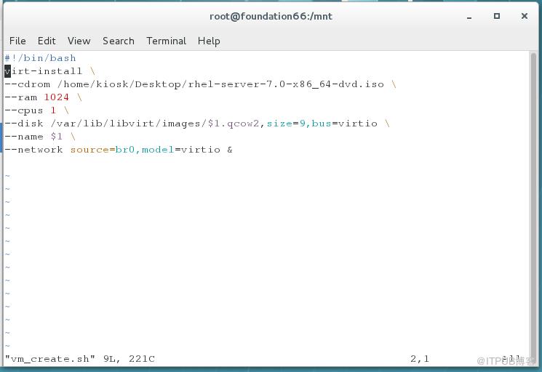542x372 pixels.
Task: Maximize the terminal window
Action: (497, 16)
